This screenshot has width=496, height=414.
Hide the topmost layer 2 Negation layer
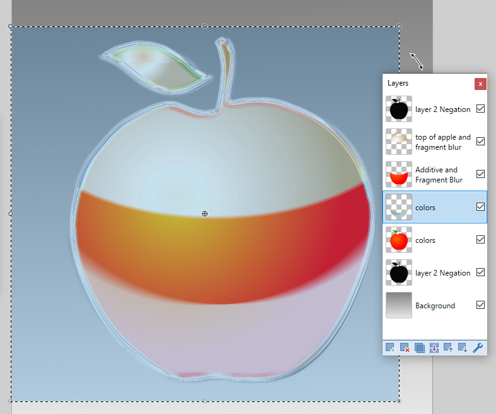[480, 109]
